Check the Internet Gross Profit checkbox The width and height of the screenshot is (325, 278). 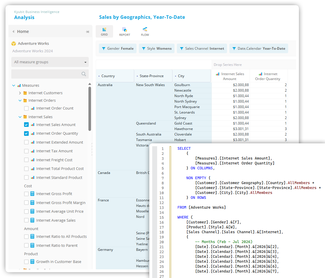[26, 194]
